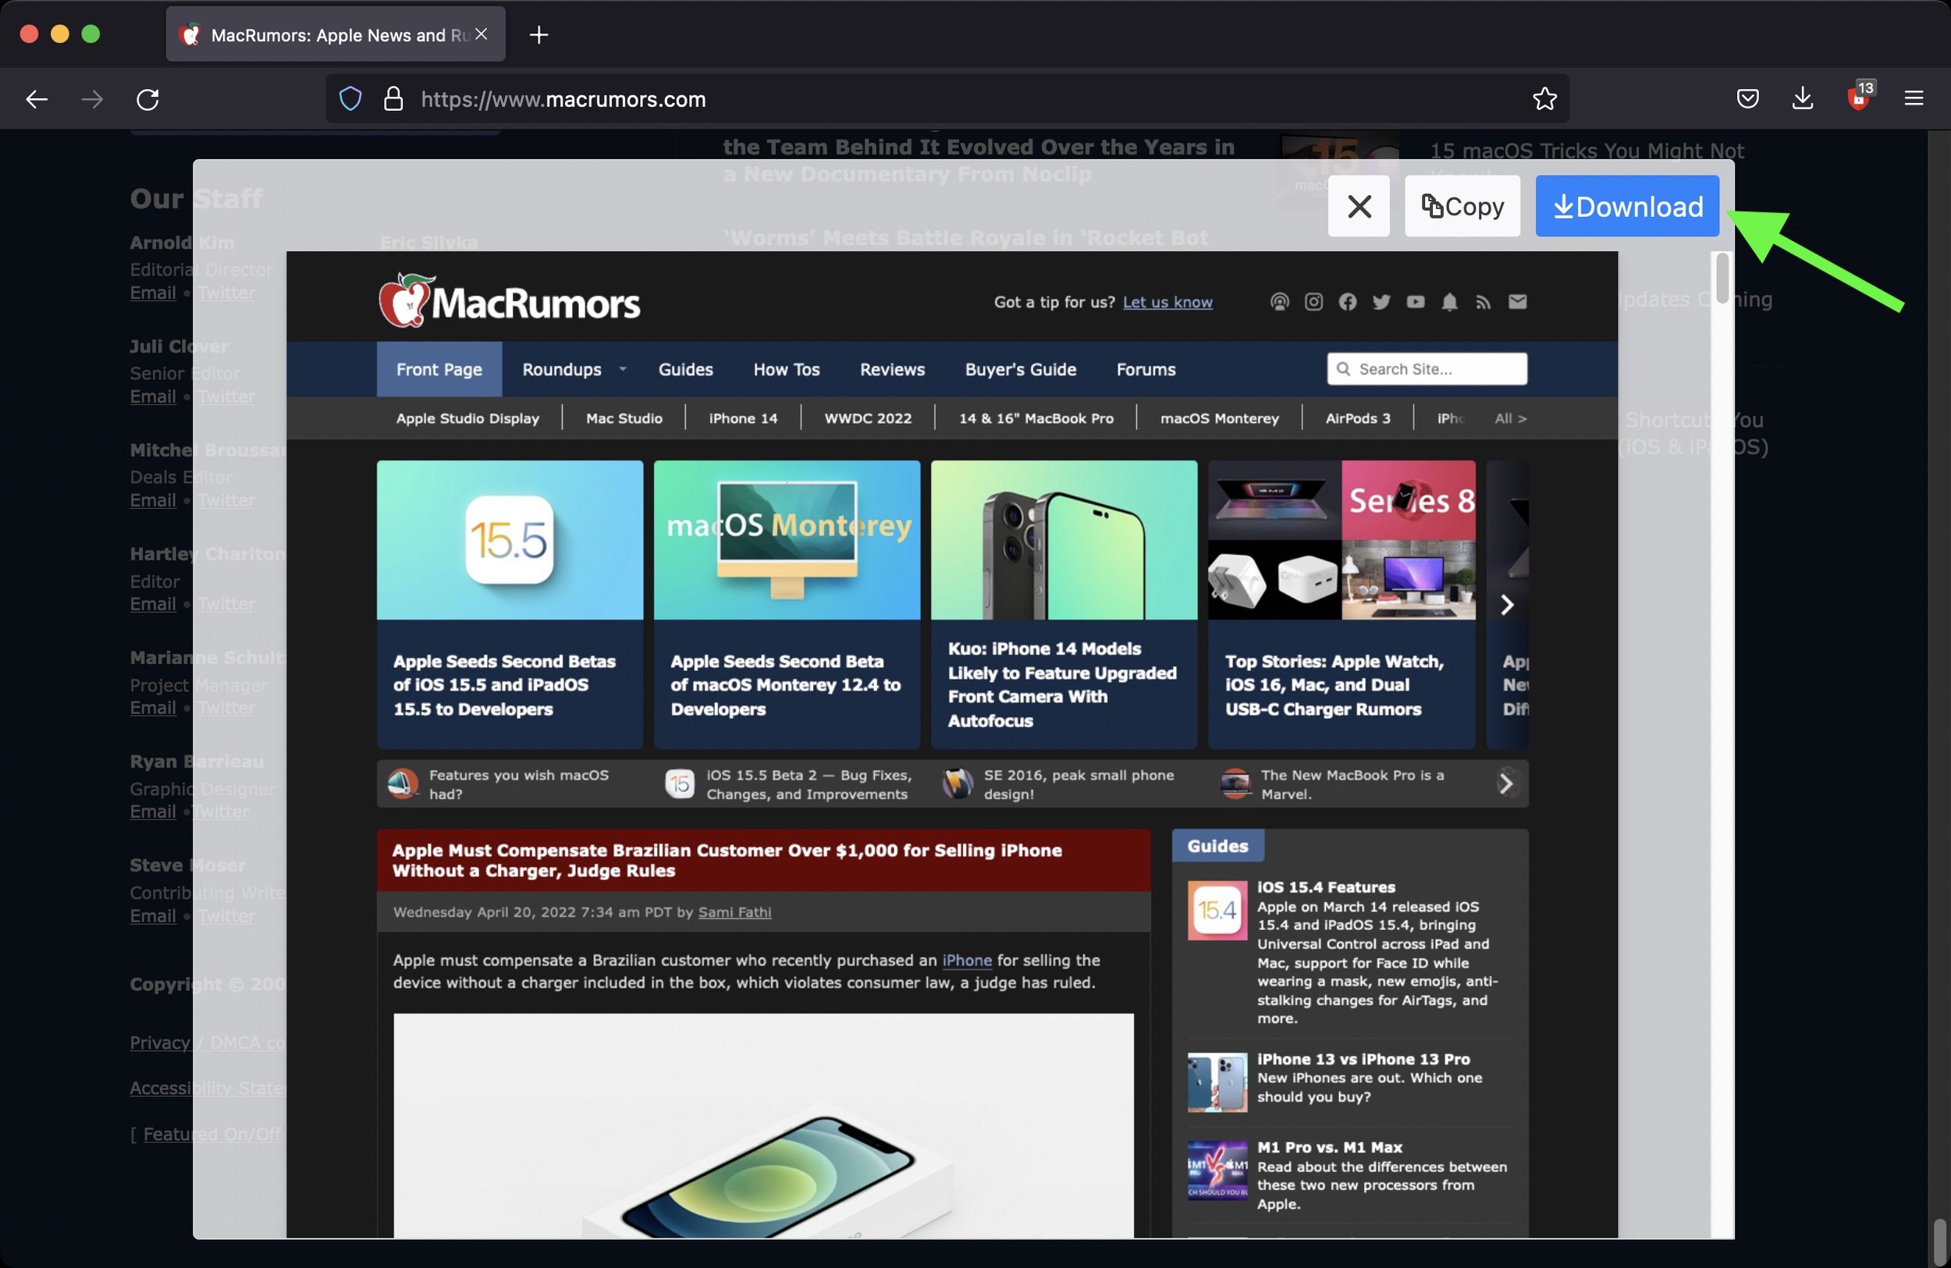Click the padlock site information icon
Image resolution: width=1951 pixels, height=1268 pixels.
[x=393, y=99]
